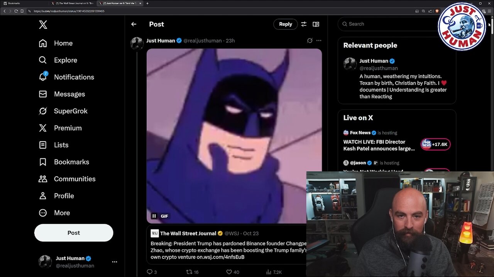Click the white Post button
The width and height of the screenshot is (494, 277).
74,233
